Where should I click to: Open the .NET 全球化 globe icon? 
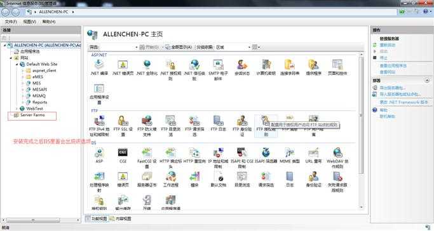coord(147,65)
